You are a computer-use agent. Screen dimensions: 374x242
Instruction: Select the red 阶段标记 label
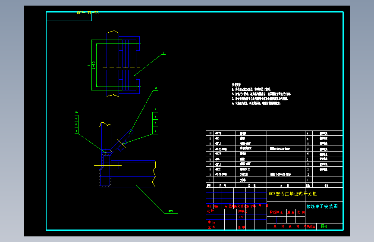click(276, 212)
